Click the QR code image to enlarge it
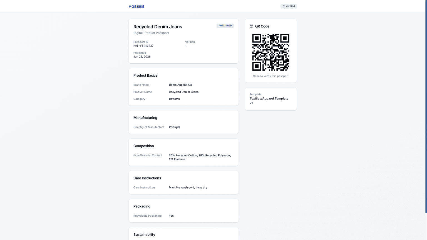Viewport: 427px width, 240px height. (x=270, y=52)
